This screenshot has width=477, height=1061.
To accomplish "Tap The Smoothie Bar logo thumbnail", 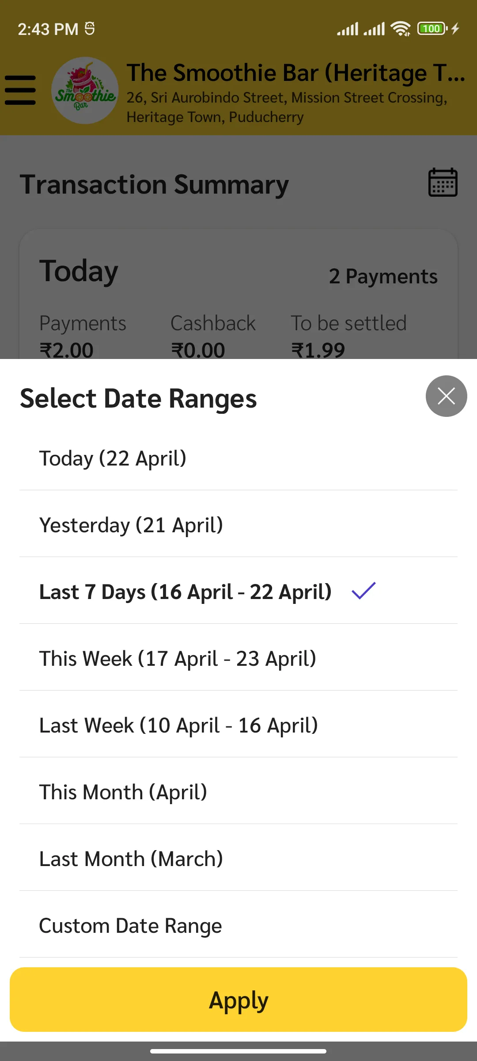I will pyautogui.click(x=85, y=91).
